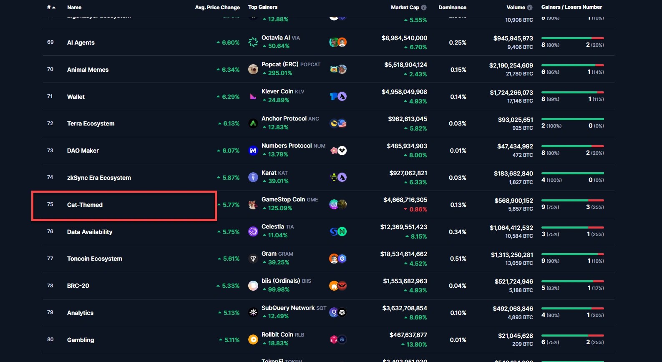Viewport: 662px width, 362px height.
Task: Open the Terra Ecosystem category
Action: pyautogui.click(x=91, y=123)
